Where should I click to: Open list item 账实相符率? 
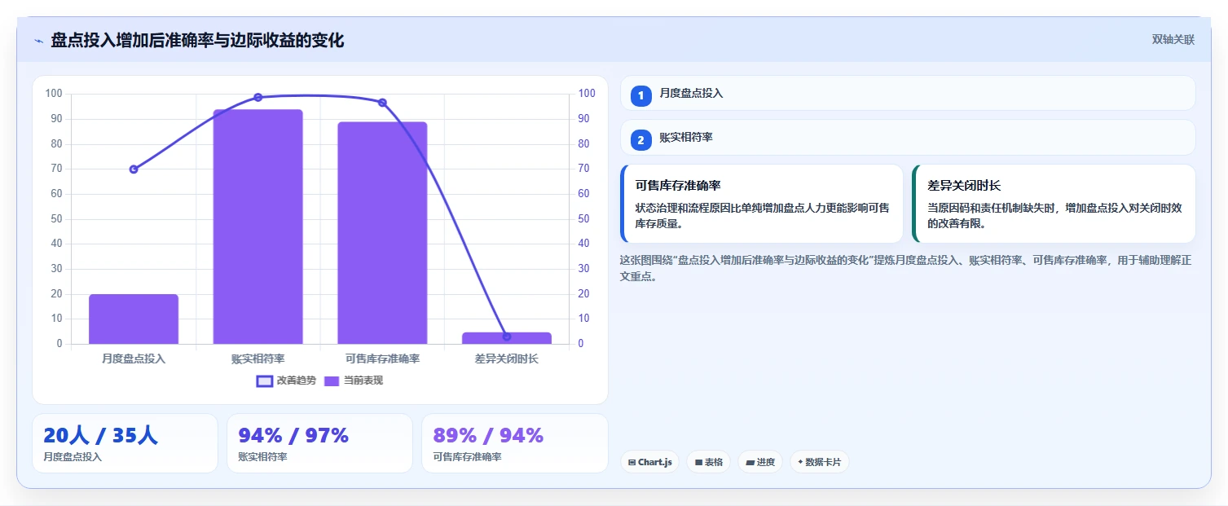coord(908,138)
